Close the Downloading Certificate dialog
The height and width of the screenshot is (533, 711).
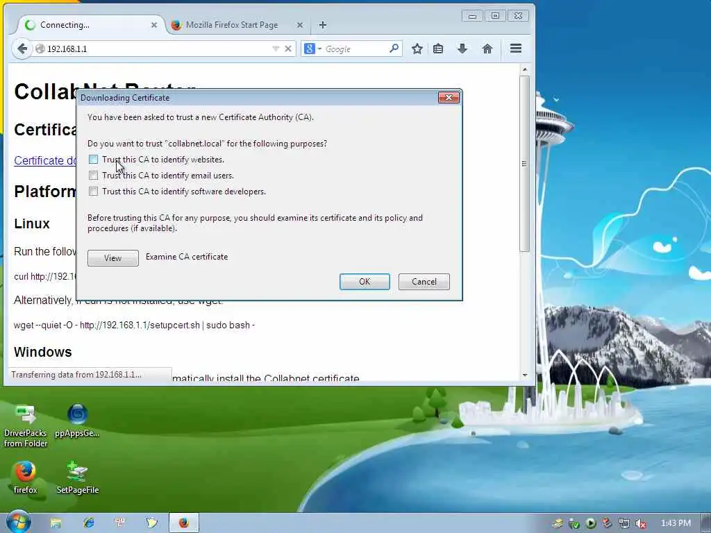click(x=449, y=97)
